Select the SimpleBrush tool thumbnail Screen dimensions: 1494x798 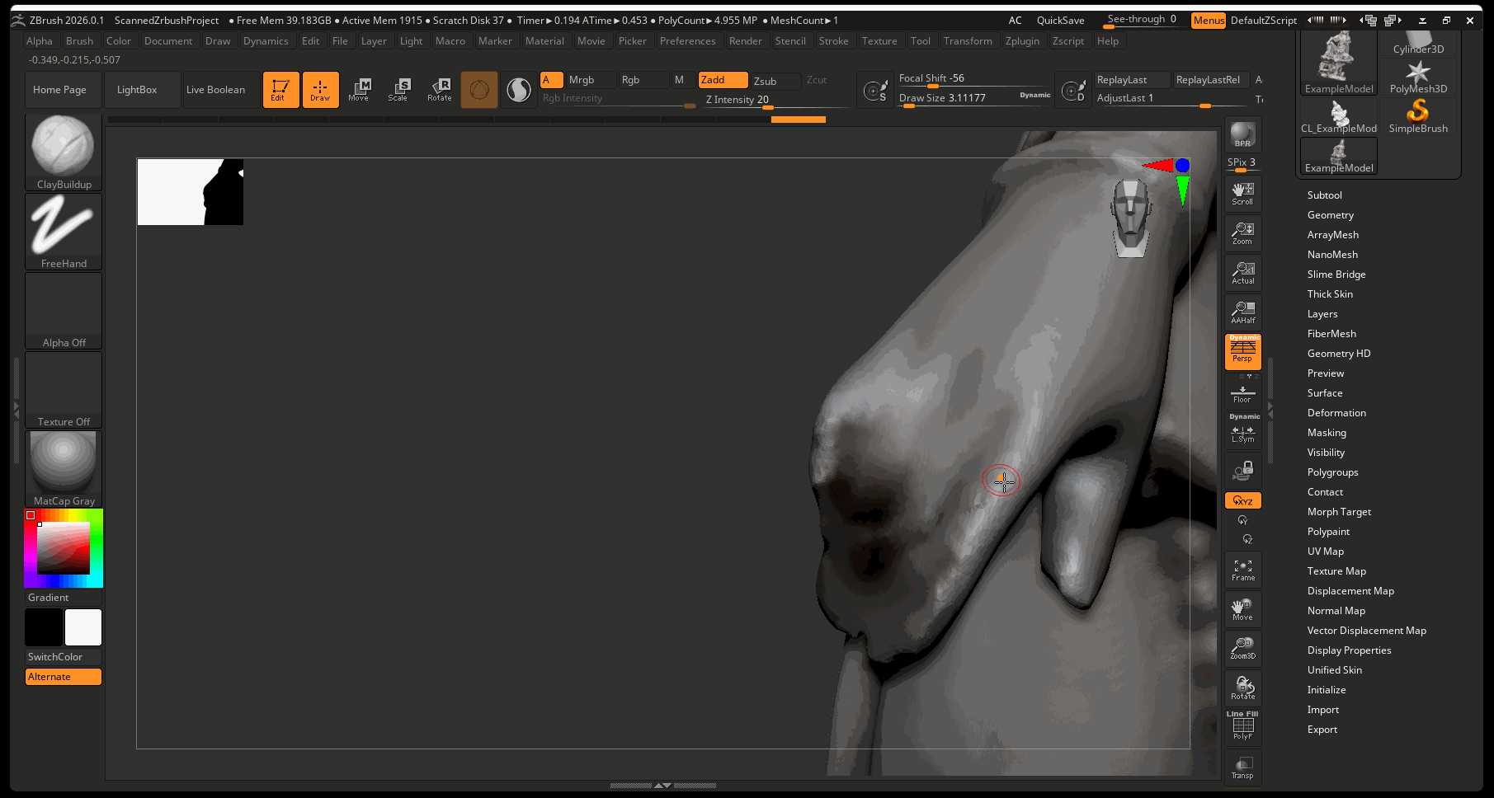1417,116
